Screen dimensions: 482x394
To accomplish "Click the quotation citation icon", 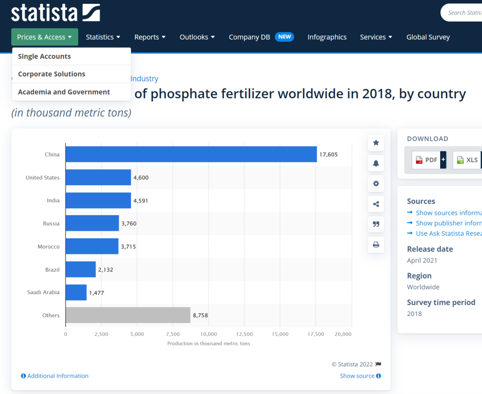I will (x=376, y=224).
